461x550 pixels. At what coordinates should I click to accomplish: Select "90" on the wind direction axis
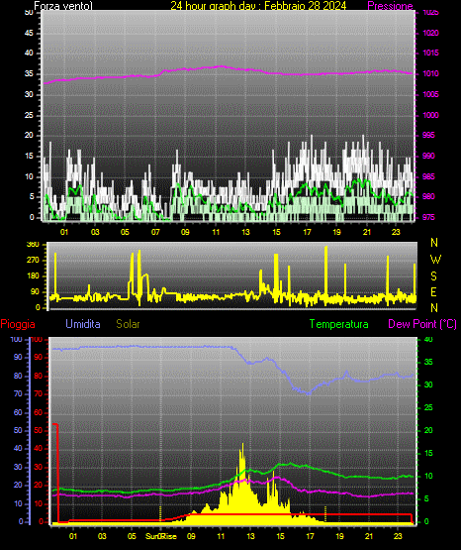pyautogui.click(x=35, y=291)
